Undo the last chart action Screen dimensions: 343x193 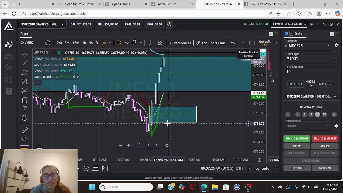pyautogui.click(x=233, y=43)
